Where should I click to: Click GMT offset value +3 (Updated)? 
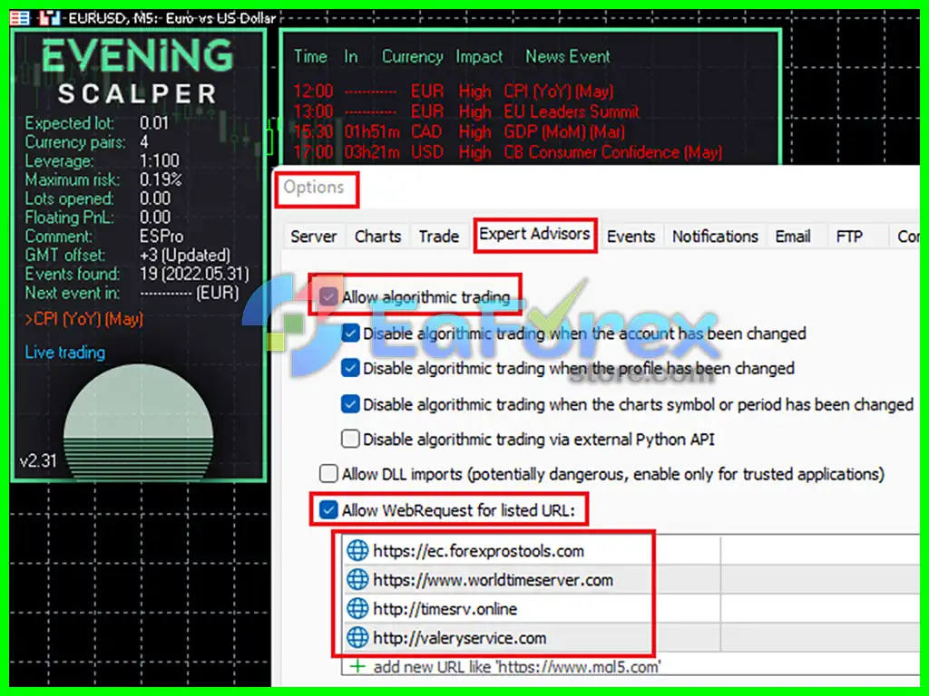coord(185,255)
